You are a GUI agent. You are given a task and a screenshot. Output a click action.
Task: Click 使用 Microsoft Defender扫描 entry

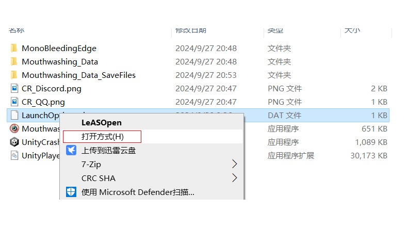[x=138, y=192]
